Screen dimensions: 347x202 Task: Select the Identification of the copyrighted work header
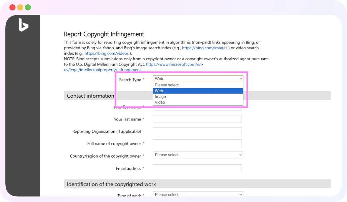111,184
